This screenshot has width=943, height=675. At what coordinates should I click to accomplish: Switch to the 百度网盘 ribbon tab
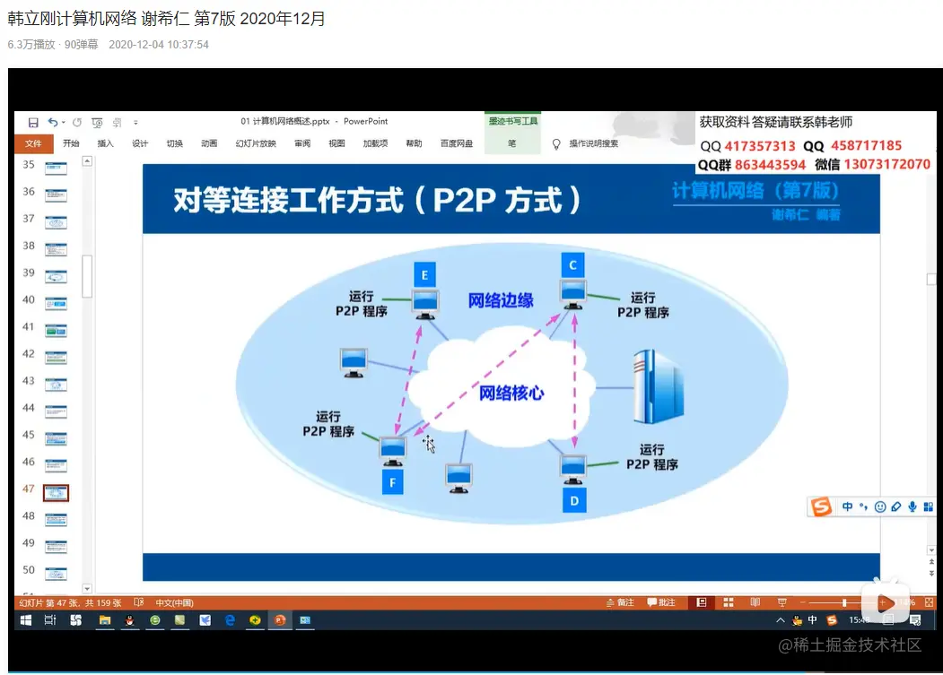click(457, 143)
